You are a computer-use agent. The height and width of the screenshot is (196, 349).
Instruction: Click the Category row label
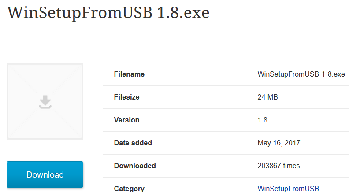(x=129, y=189)
